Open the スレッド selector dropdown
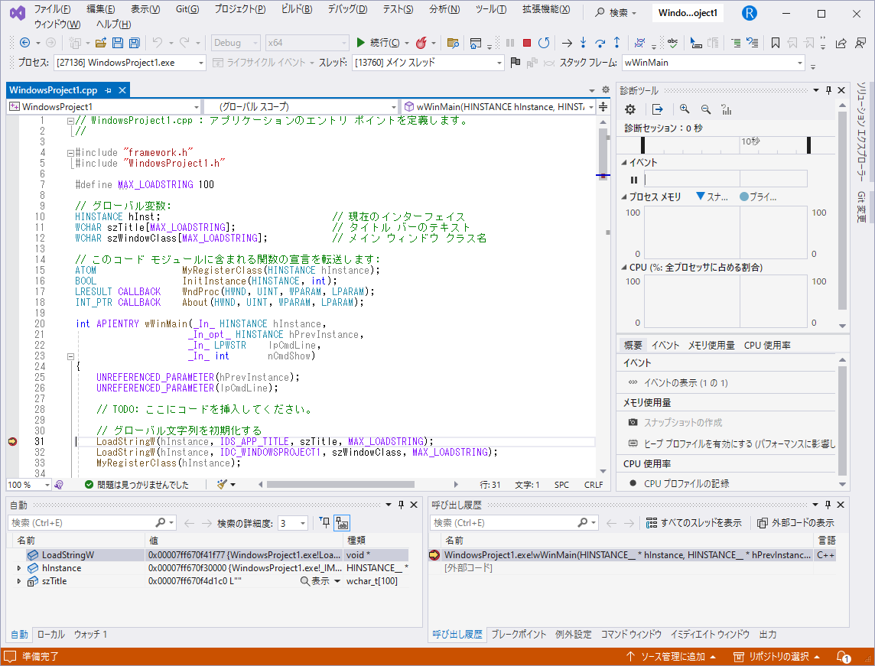This screenshot has height=666, width=875. 428,63
